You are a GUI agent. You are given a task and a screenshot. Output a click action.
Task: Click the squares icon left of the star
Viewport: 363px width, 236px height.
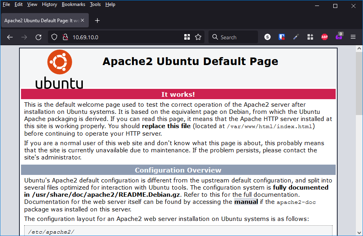[x=187, y=36]
